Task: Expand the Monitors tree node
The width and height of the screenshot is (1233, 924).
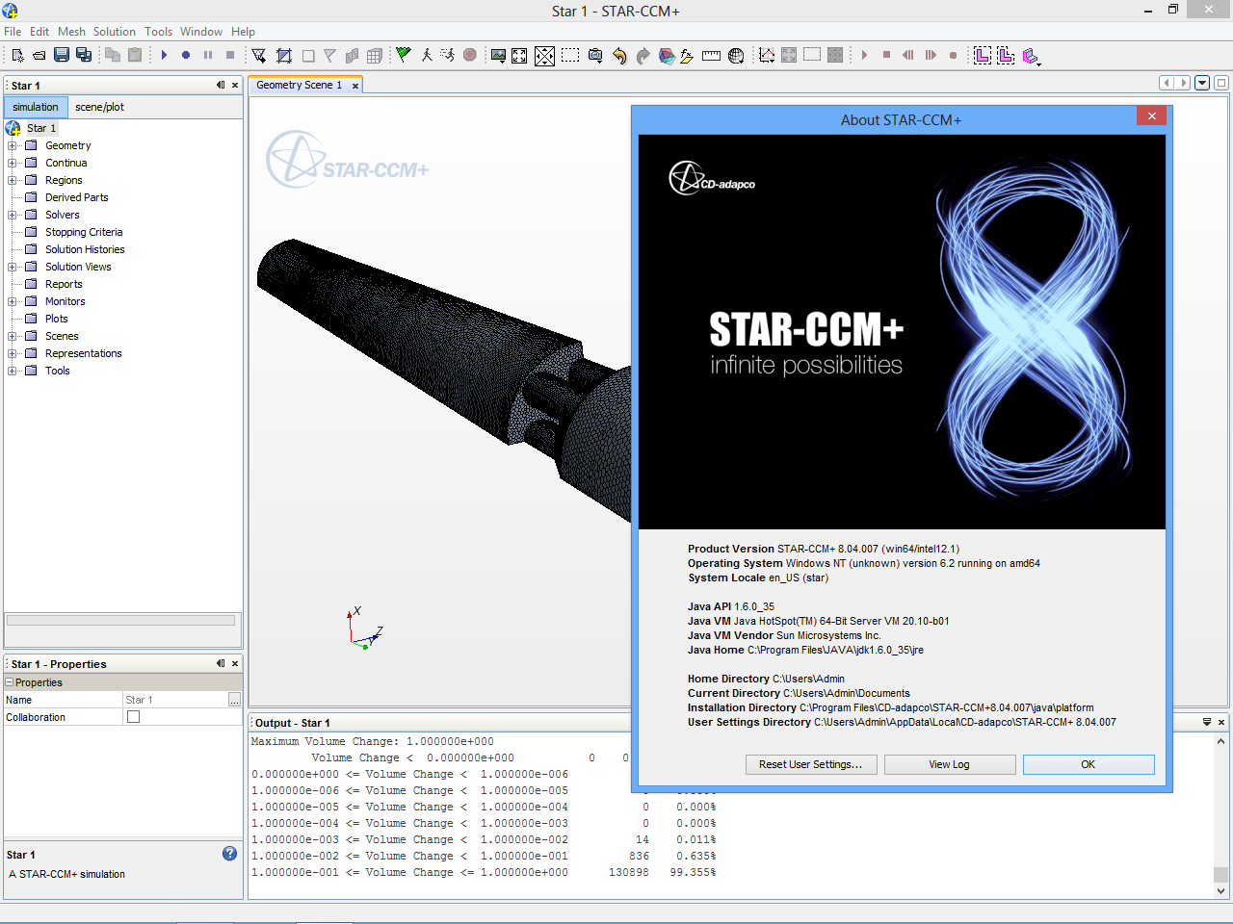Action: point(13,301)
